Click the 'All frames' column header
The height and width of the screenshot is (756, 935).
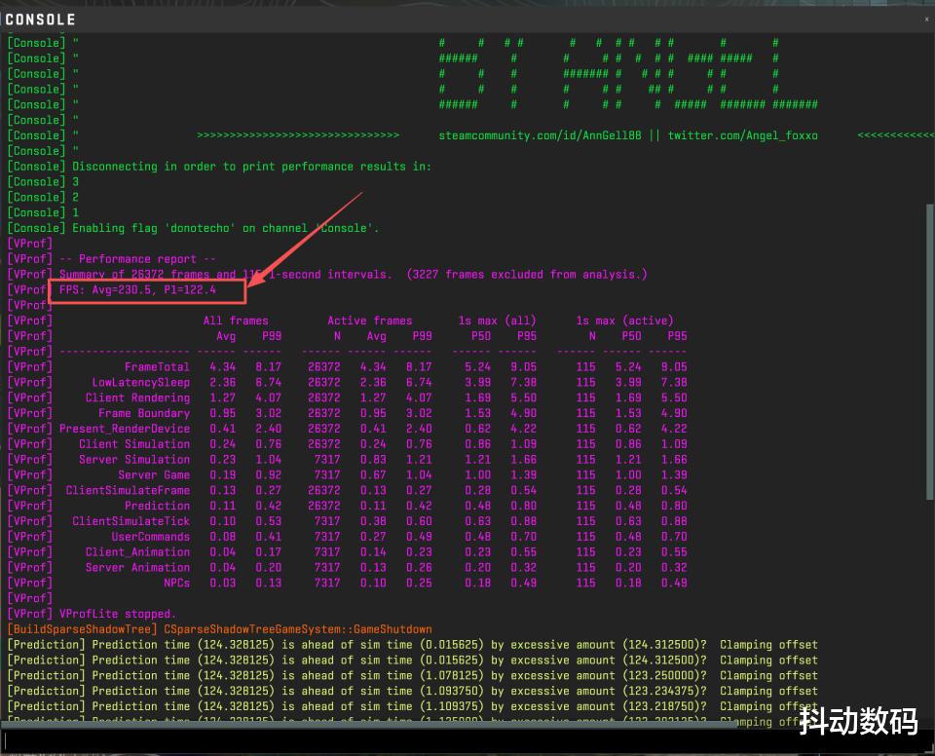pos(236,321)
